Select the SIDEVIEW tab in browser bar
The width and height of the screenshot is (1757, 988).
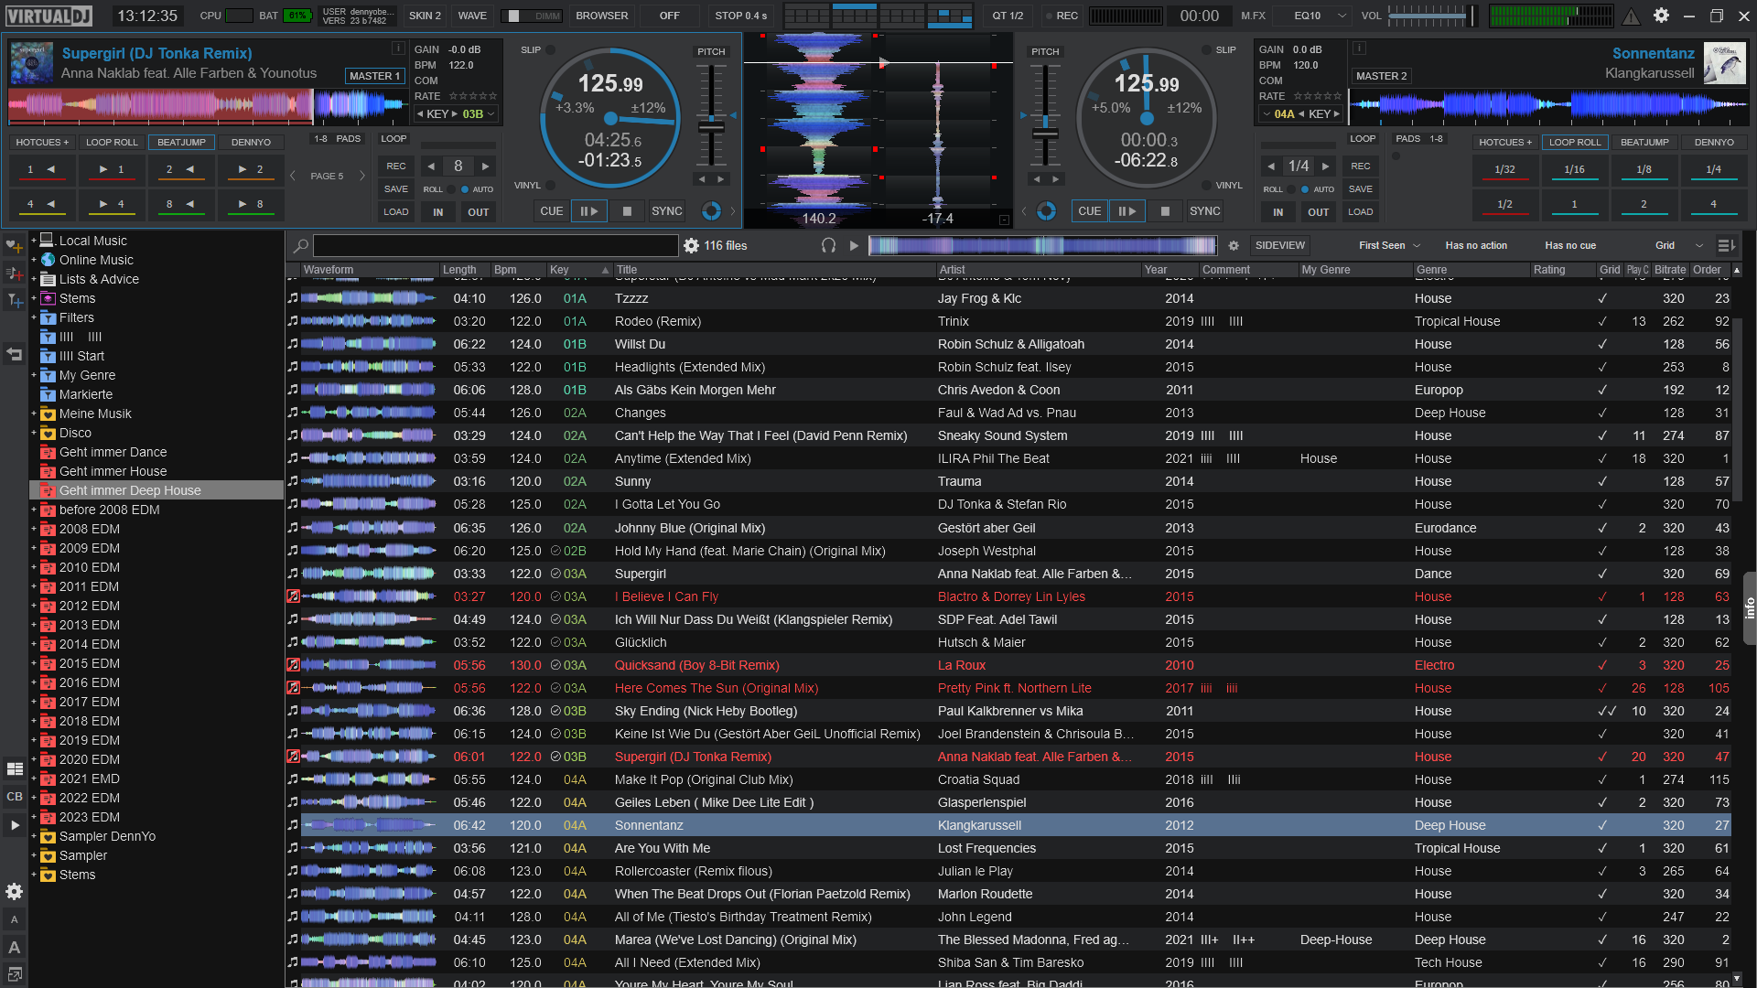pyautogui.click(x=1279, y=245)
